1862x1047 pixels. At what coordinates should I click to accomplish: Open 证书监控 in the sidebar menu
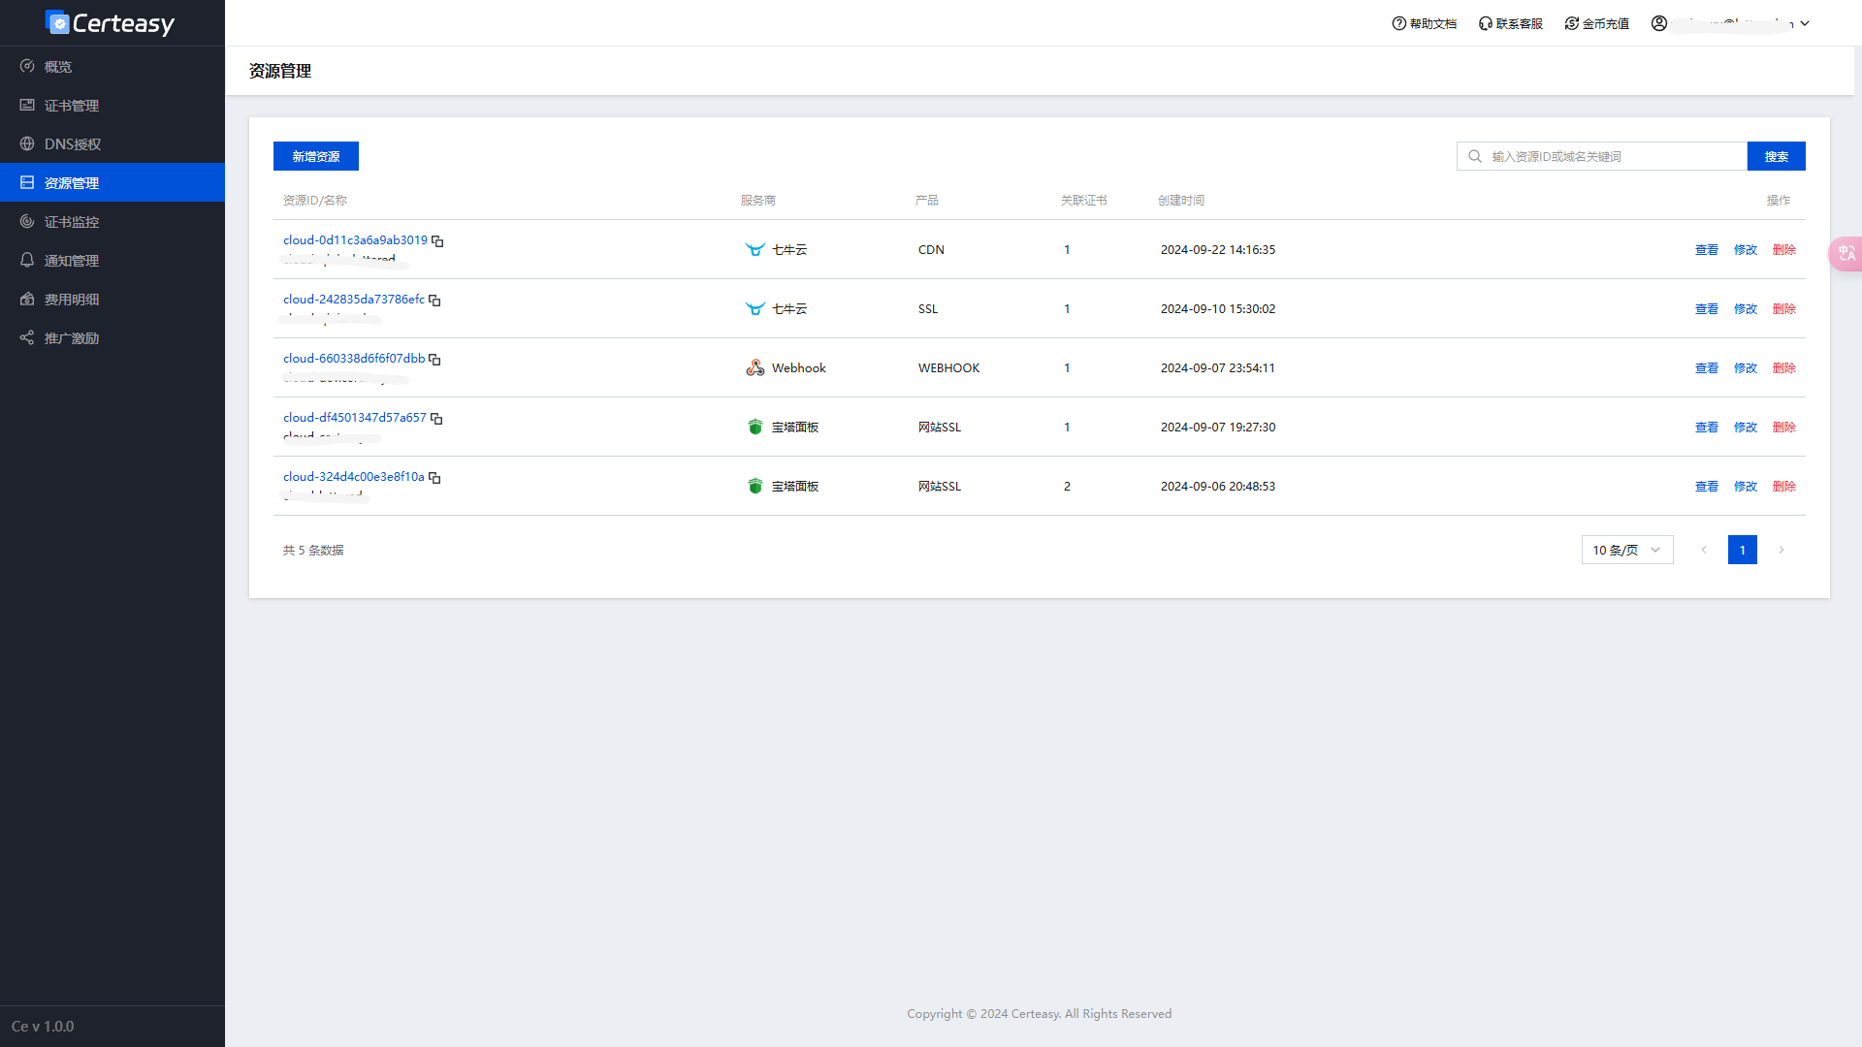[112, 221]
